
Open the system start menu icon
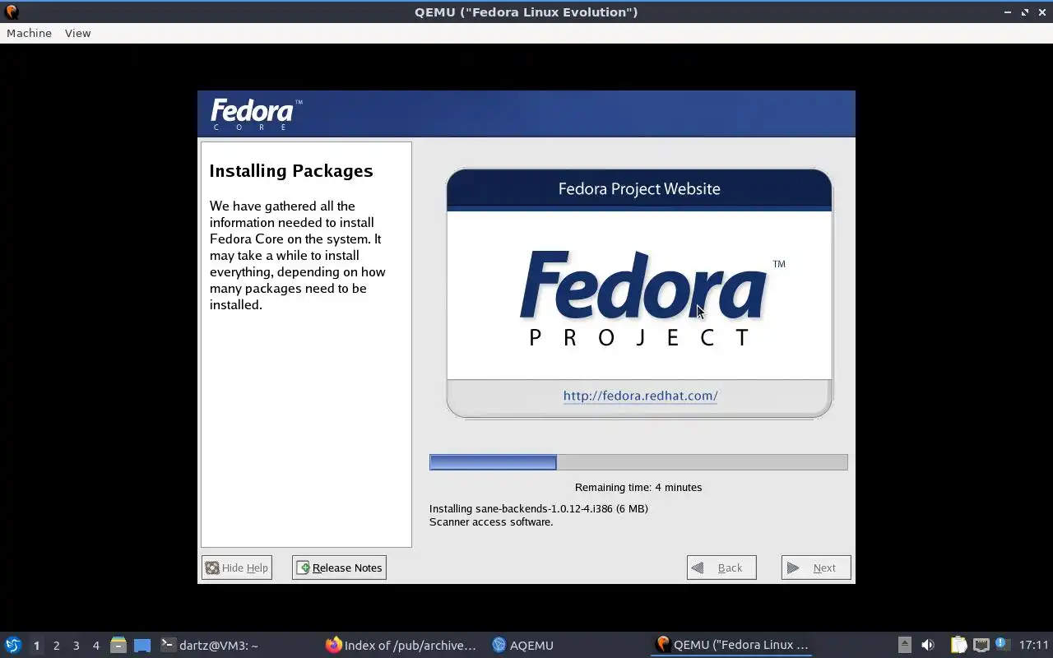tap(12, 645)
